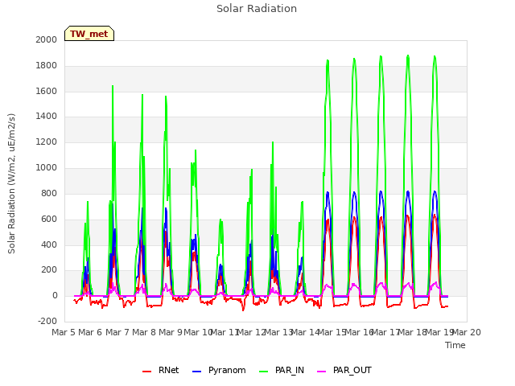Click the red RNet legend color marker
515x386 pixels.
click(x=146, y=372)
